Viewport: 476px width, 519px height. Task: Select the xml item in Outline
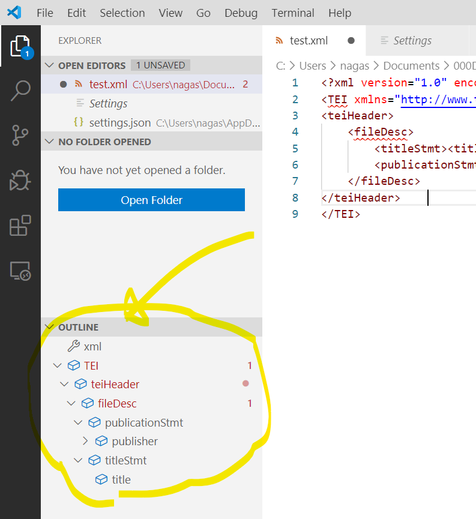pyautogui.click(x=151, y=346)
